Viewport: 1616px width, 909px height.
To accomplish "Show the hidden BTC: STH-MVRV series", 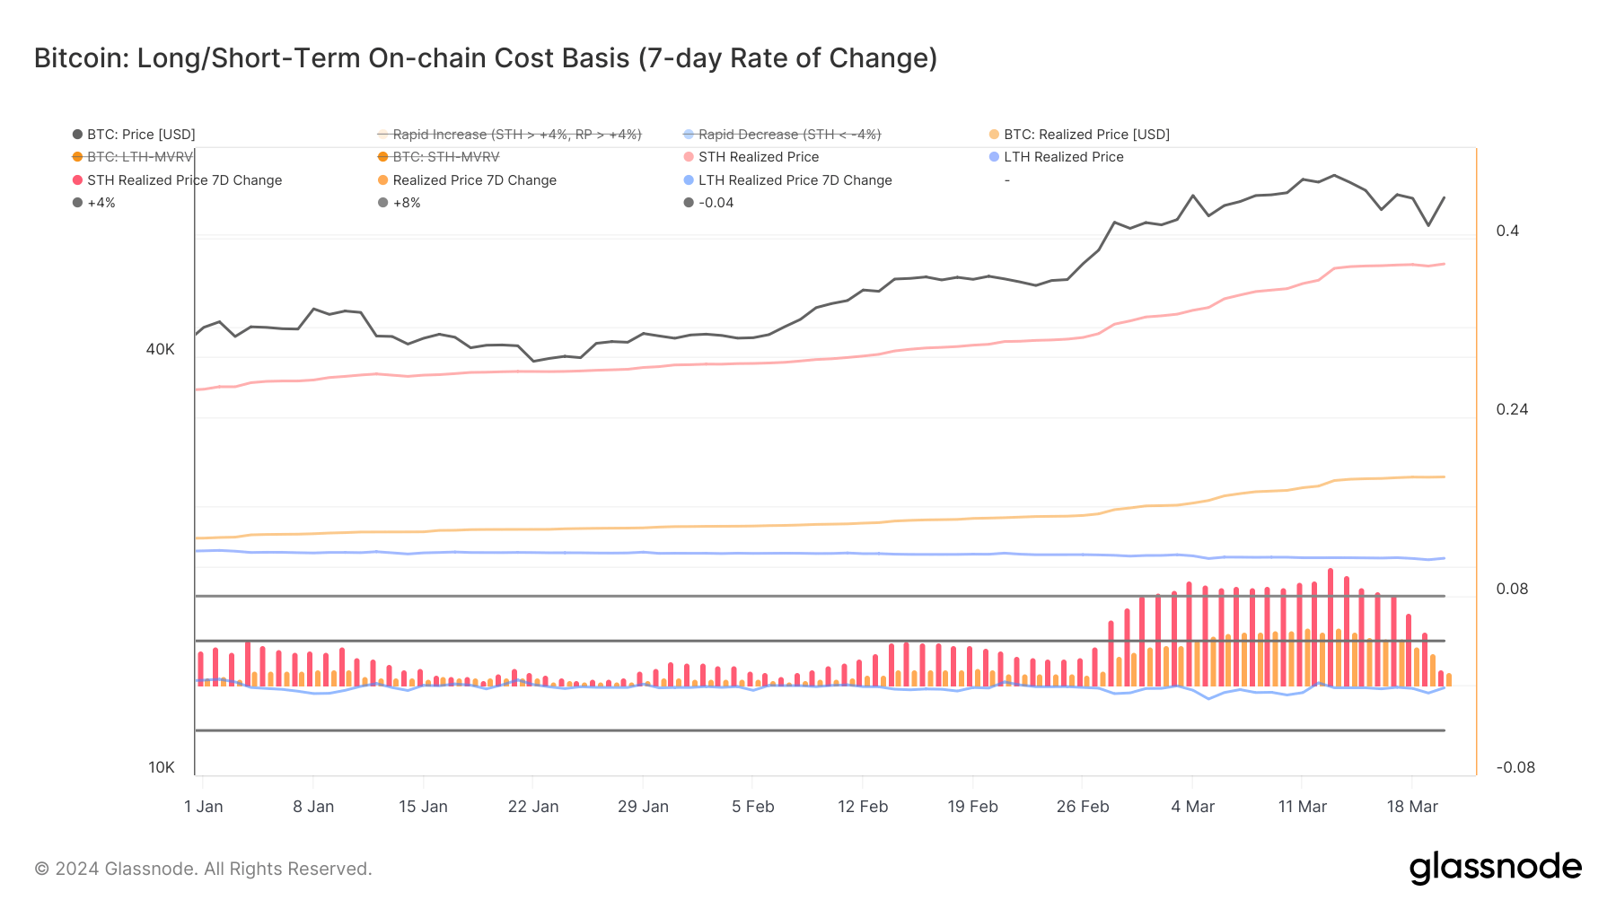I will (x=445, y=157).
